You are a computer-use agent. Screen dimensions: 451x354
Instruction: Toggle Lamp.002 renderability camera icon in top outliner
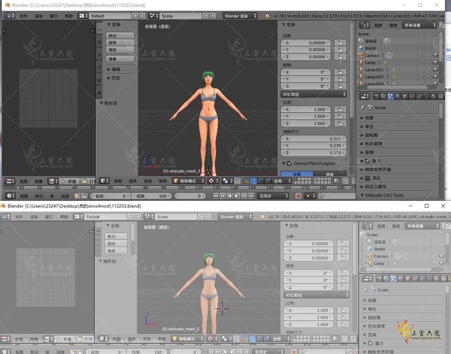(436, 77)
